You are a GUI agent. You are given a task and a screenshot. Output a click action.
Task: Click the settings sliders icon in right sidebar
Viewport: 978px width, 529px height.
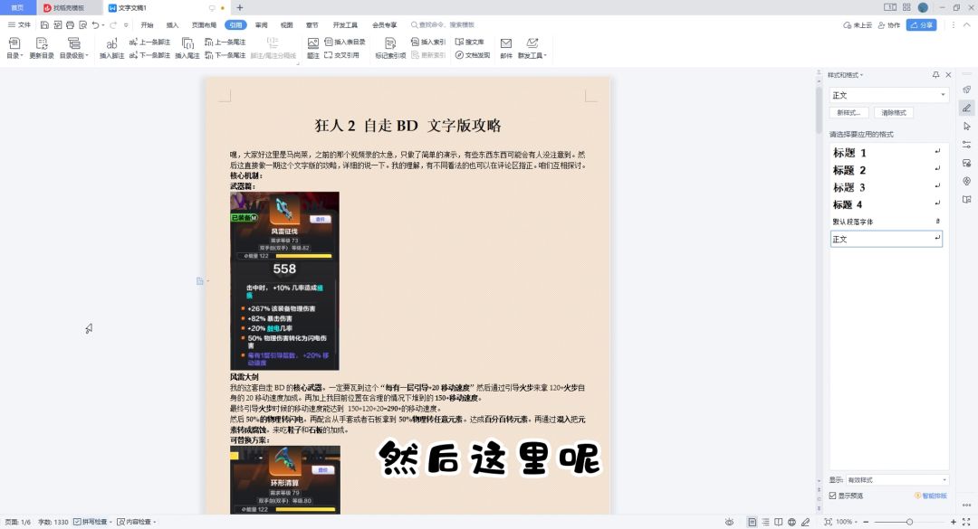point(967,145)
